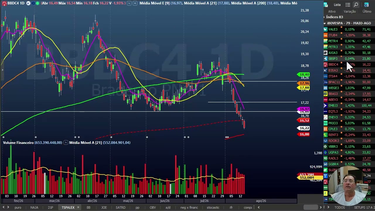Screen dimensions: 375x211
Task: Open the neg x financ tab
Action: [189, 207]
